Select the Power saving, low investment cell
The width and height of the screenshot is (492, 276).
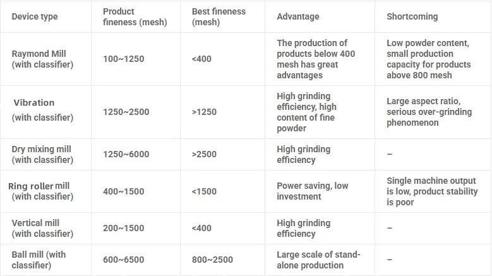312,191
